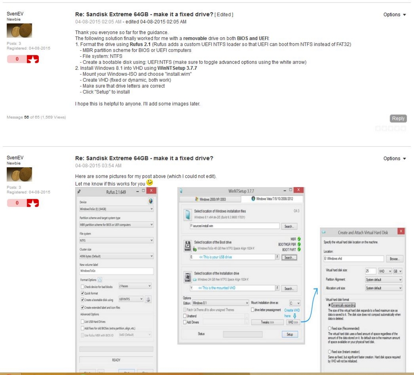The height and width of the screenshot is (375, 414).
Task: Click the down arrow icon under Create VHD here
Action: 295,316
